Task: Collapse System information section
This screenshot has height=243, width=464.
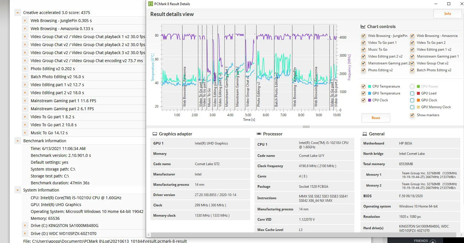Action: tap(18, 190)
